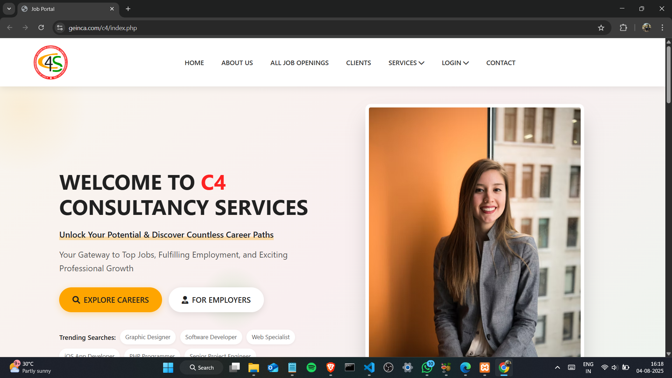Click the browser profile avatar
This screenshot has width=672, height=378.
646,28
